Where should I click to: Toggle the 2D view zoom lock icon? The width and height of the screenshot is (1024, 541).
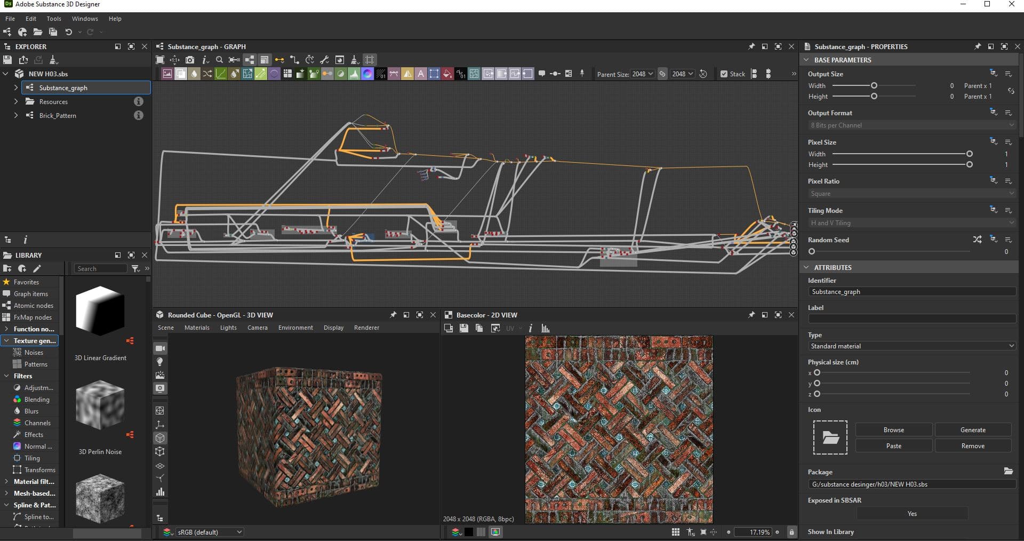(791, 532)
